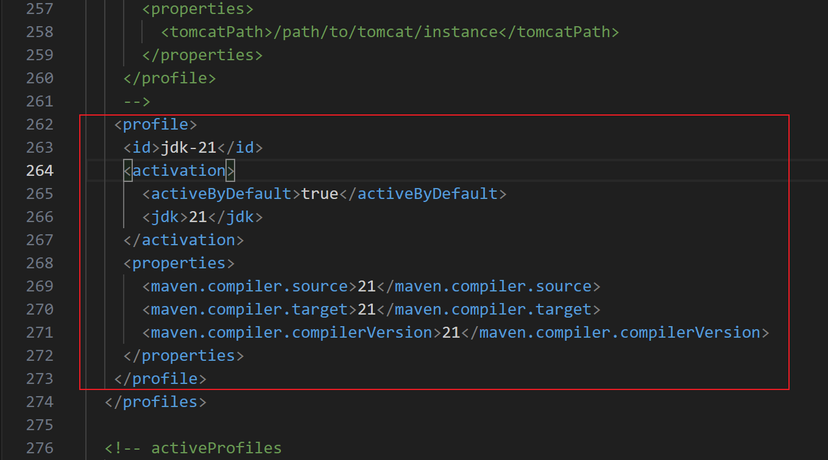828x460 pixels.
Task: Click the comment closer on line 261
Action: point(138,100)
